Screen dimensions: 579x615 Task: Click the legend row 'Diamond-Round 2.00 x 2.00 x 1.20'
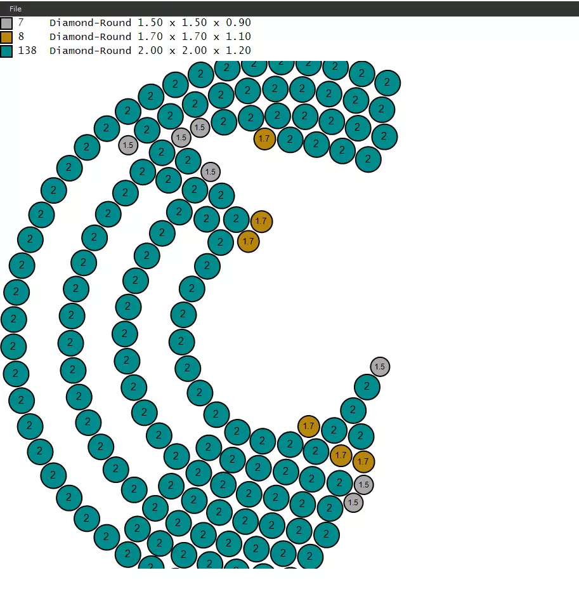pos(150,51)
